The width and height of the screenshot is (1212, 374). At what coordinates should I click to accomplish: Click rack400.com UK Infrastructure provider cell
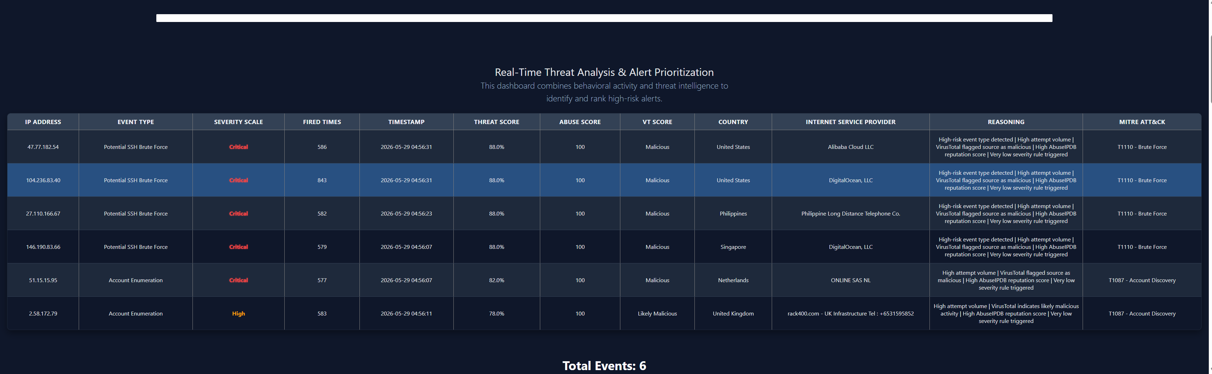point(851,314)
